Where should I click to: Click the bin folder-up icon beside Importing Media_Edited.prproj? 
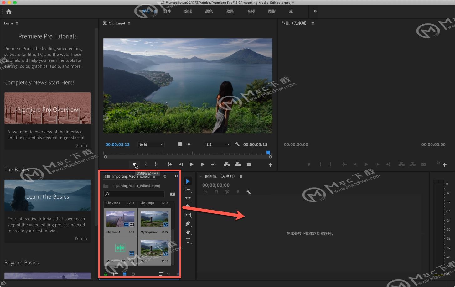(106, 186)
